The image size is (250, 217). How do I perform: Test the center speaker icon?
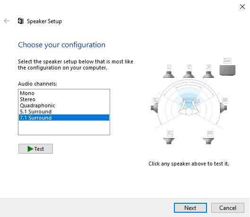coord(189,74)
